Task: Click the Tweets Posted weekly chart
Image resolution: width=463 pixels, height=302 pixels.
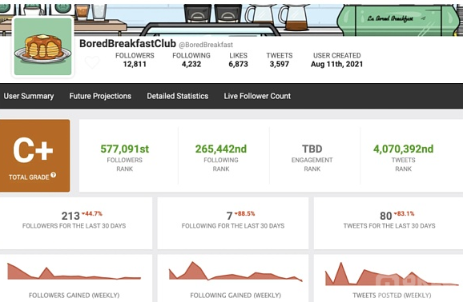Action: click(392, 274)
